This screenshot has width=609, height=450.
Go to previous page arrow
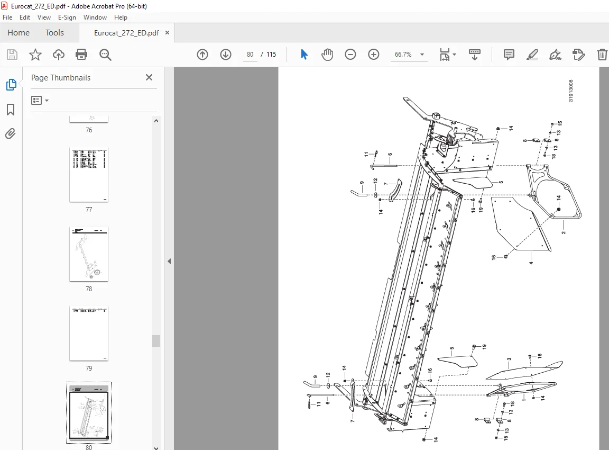click(202, 55)
